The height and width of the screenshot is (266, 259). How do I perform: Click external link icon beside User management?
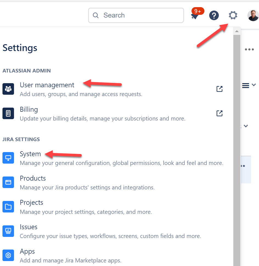[x=219, y=89]
